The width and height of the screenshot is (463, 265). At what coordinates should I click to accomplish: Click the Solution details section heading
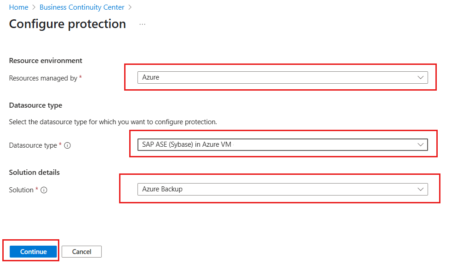(34, 173)
